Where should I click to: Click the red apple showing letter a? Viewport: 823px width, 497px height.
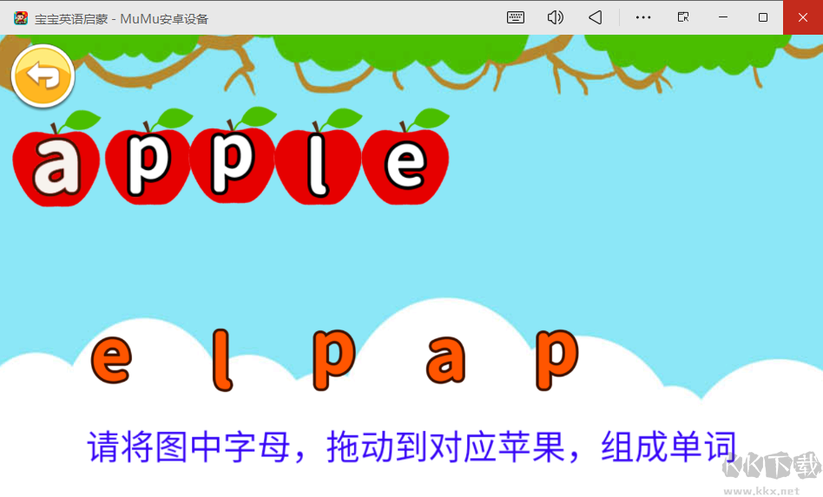[x=56, y=163]
